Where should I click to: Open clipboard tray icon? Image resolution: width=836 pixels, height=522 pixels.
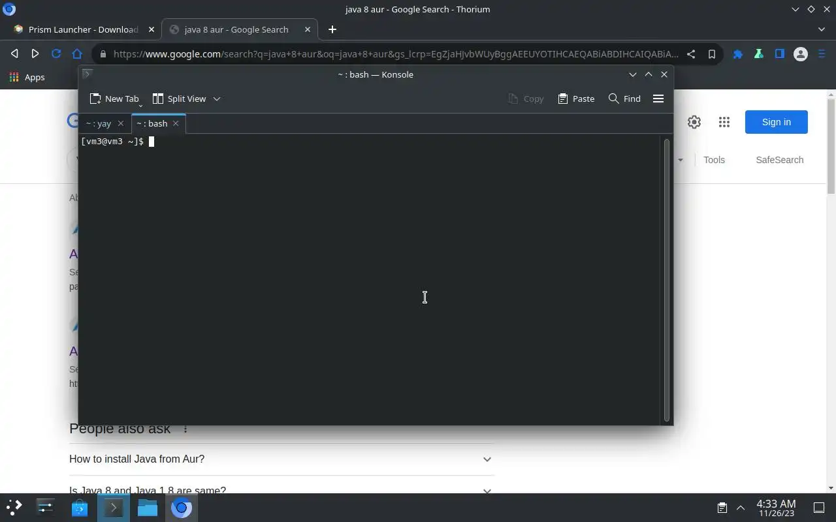point(722,508)
